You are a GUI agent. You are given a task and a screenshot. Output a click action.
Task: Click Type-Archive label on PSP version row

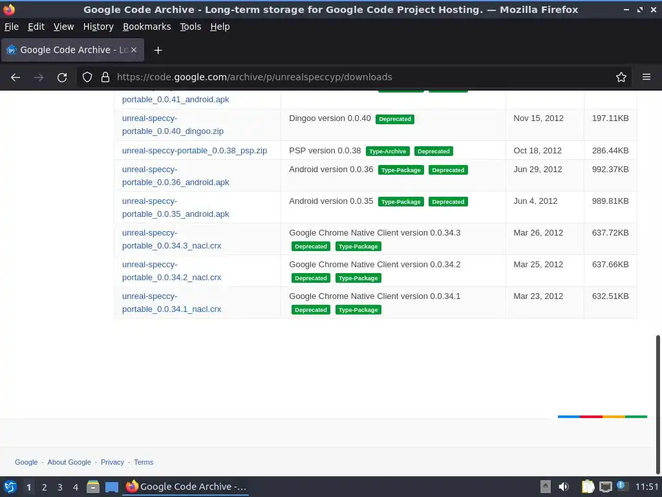click(x=388, y=151)
